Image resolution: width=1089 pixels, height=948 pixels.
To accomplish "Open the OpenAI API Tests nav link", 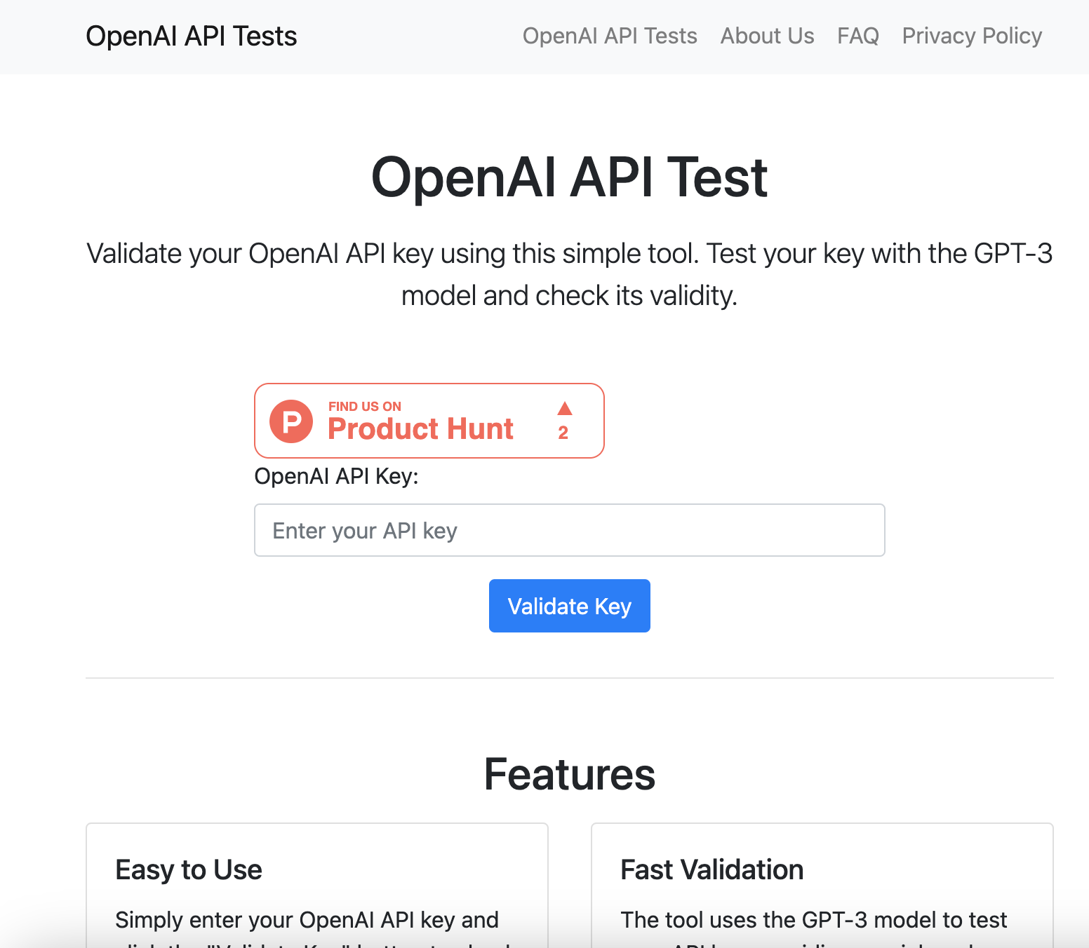I will click(x=609, y=36).
